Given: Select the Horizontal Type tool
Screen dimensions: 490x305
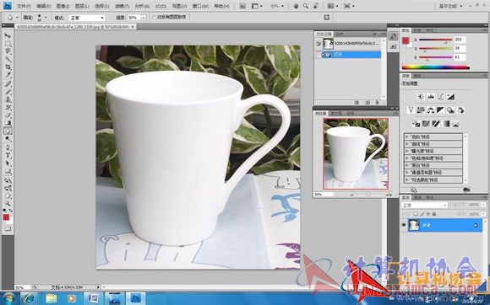Looking at the screenshot, I should [x=8, y=156].
